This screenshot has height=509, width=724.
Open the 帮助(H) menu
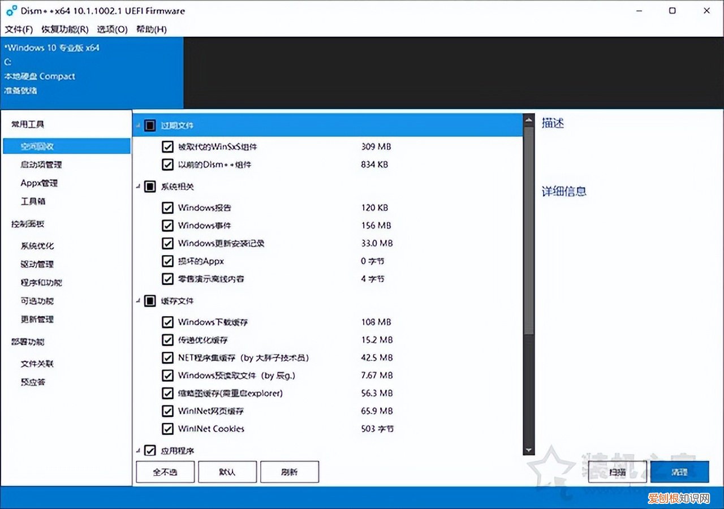[x=151, y=29]
